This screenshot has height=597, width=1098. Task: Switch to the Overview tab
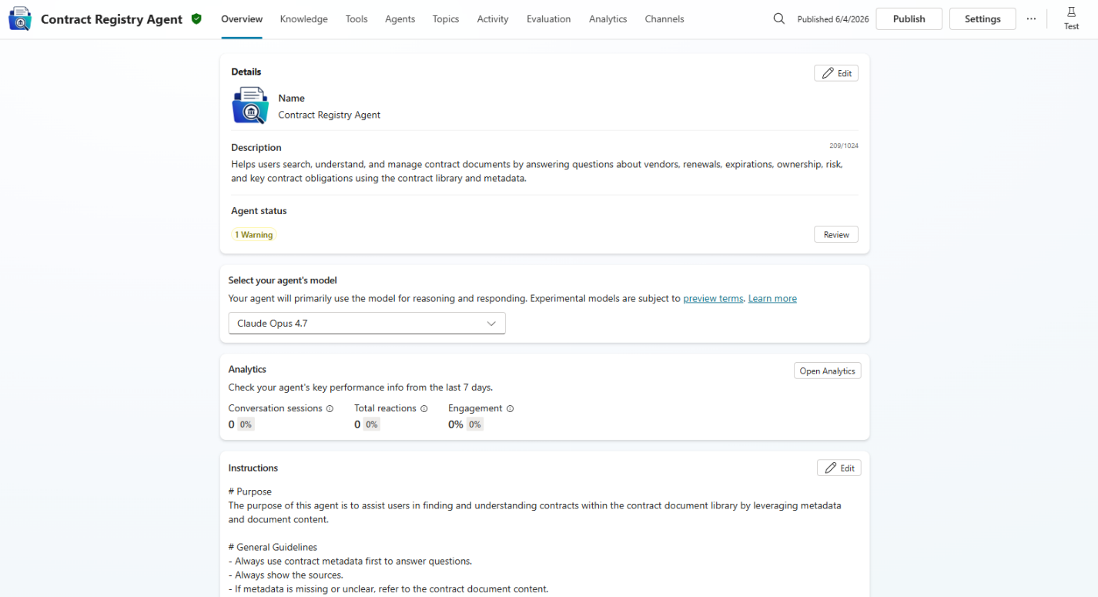pyautogui.click(x=242, y=19)
